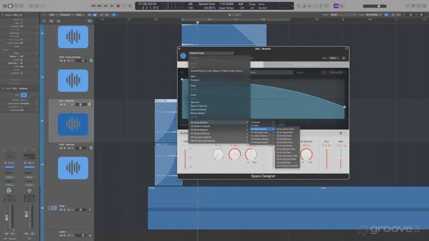Screen dimensions: 429x241
Task: Click the Fast Forward transport button
Action: tap(100, 6)
